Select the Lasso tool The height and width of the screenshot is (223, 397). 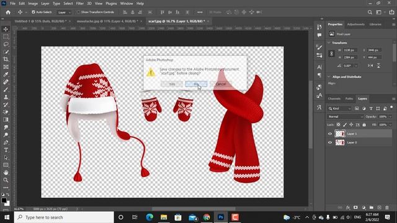coord(6,44)
